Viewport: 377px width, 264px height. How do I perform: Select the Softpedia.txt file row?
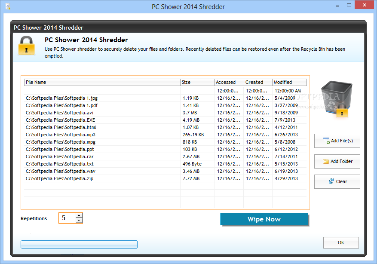pyautogui.click(x=166, y=164)
